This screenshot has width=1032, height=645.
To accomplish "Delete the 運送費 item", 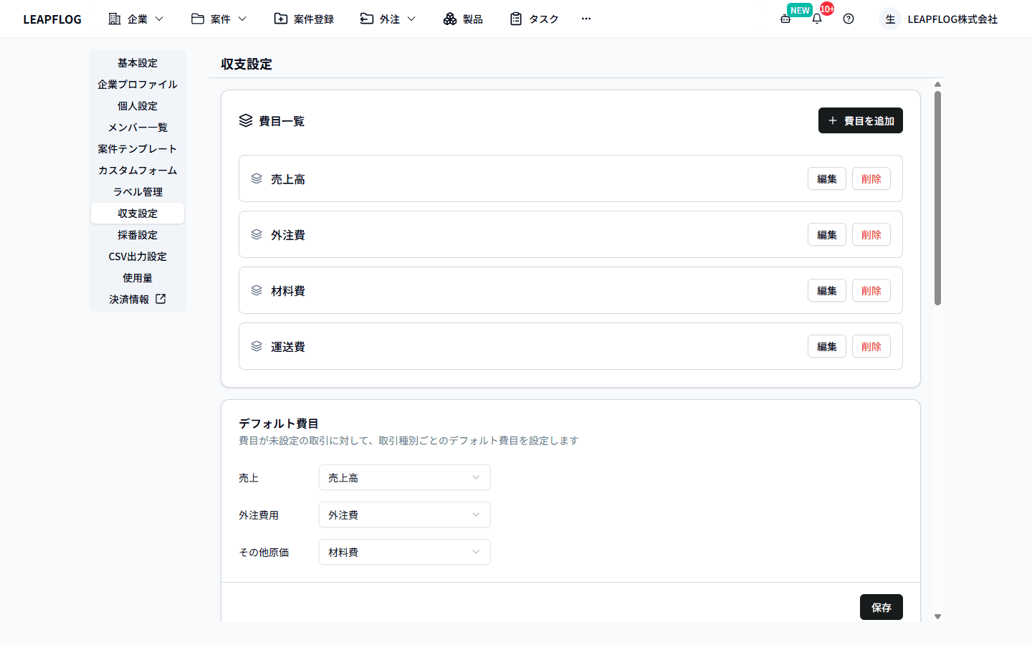I will coord(871,347).
